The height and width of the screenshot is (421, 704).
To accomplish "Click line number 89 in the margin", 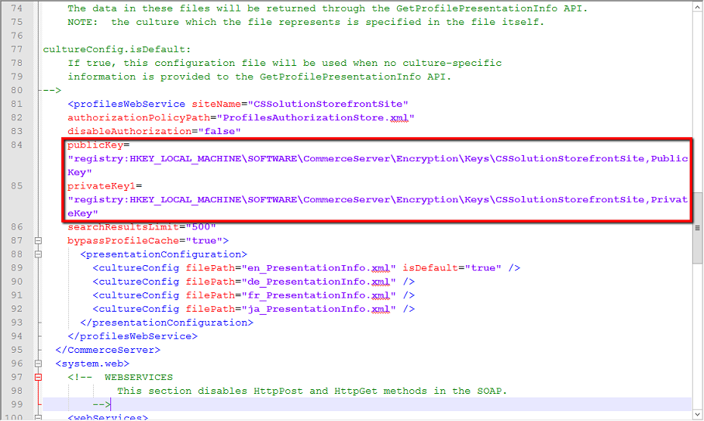I will click(x=16, y=267).
